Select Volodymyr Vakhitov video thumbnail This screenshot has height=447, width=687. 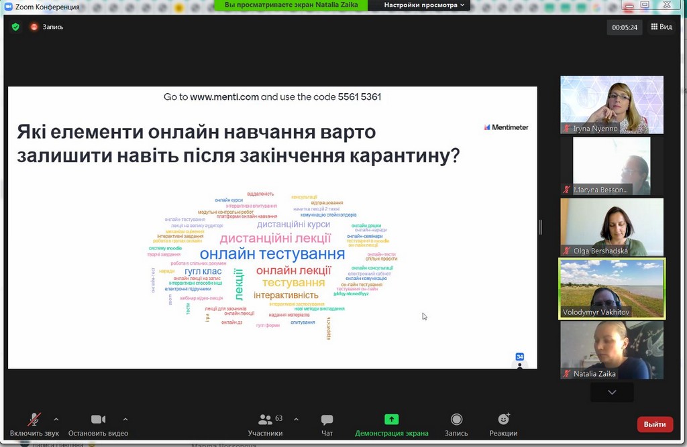[x=612, y=289]
